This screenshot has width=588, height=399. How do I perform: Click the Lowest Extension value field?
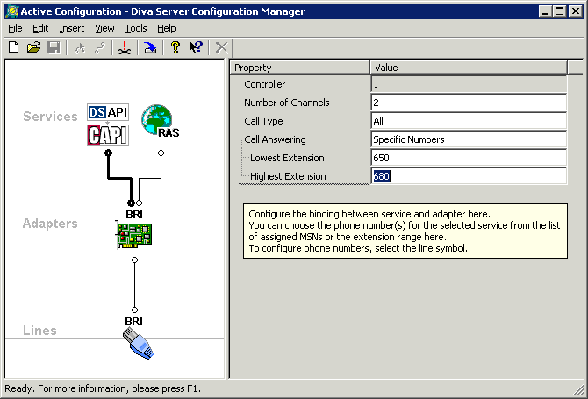(469, 158)
